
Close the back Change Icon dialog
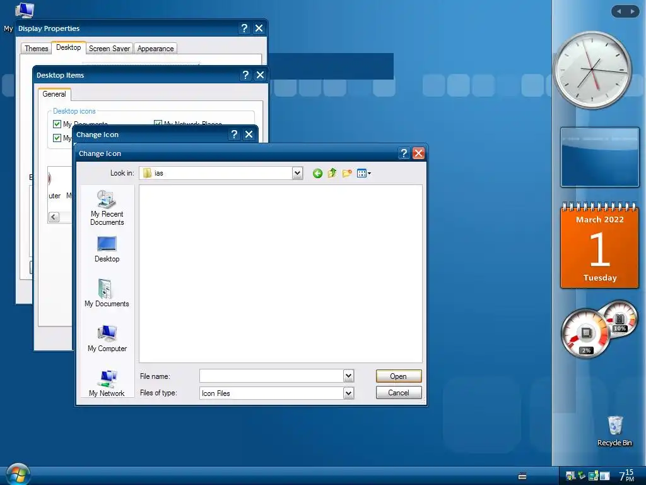pos(249,135)
